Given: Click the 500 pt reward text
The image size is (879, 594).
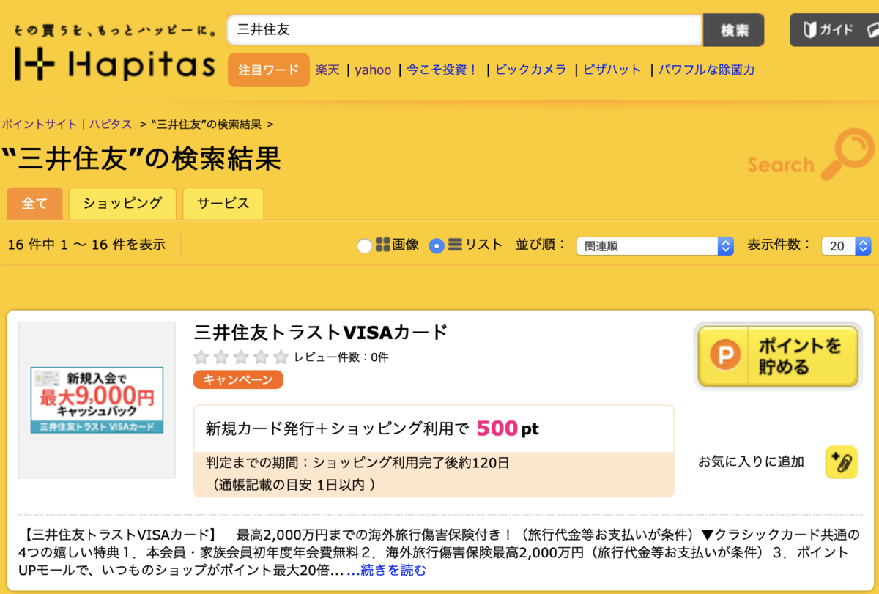Looking at the screenshot, I should click(x=508, y=428).
